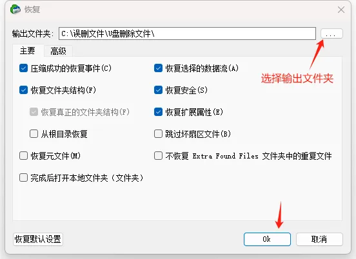Uncheck 压缩成功的恢复事件(C)

click(23, 68)
